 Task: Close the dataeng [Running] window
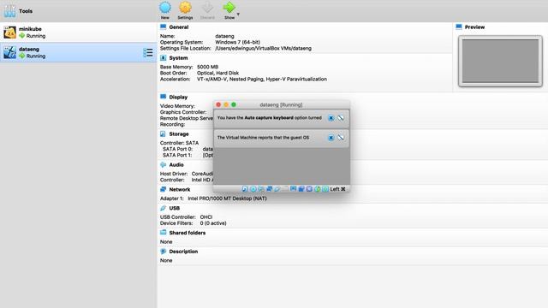click(218, 104)
